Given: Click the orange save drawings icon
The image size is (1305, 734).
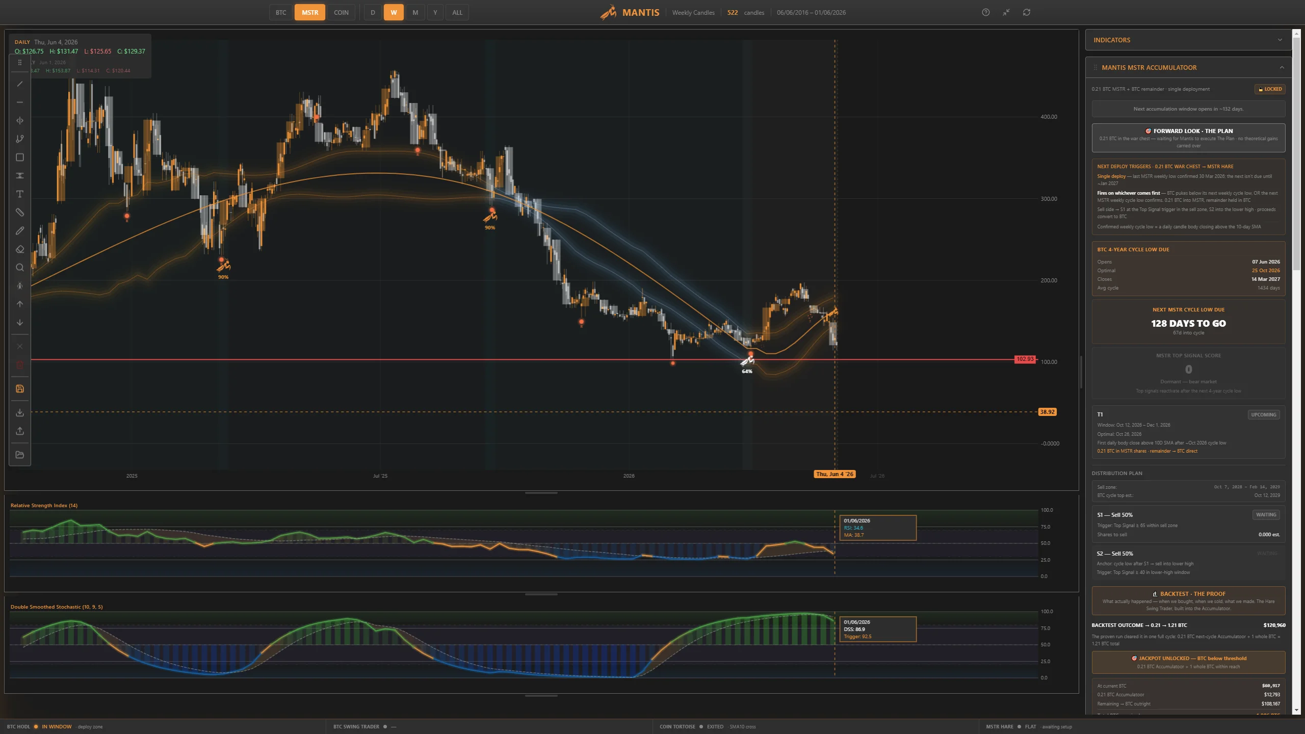Looking at the screenshot, I should coord(20,389).
